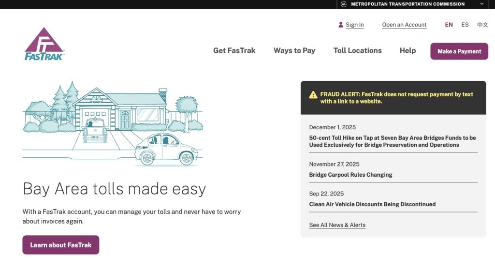Expand Metropolitan Transportation Commission dropdown chevron
Viewport: 495px width, 273px height.
click(x=482, y=4)
